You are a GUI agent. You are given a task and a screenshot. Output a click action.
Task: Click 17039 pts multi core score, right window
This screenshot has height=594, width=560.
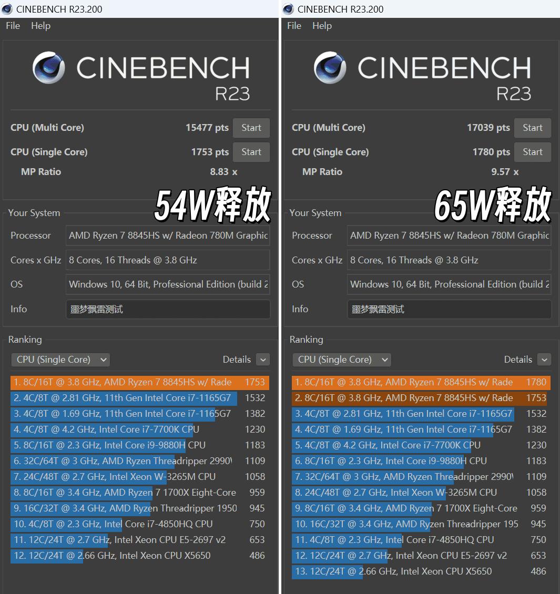[x=488, y=128]
